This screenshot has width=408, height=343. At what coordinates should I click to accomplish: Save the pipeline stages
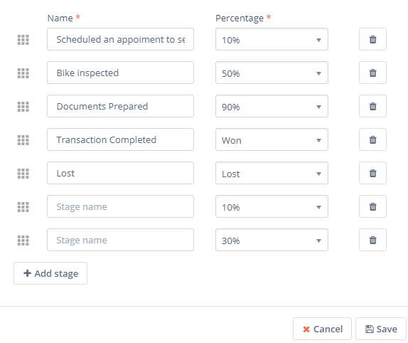[381, 329]
